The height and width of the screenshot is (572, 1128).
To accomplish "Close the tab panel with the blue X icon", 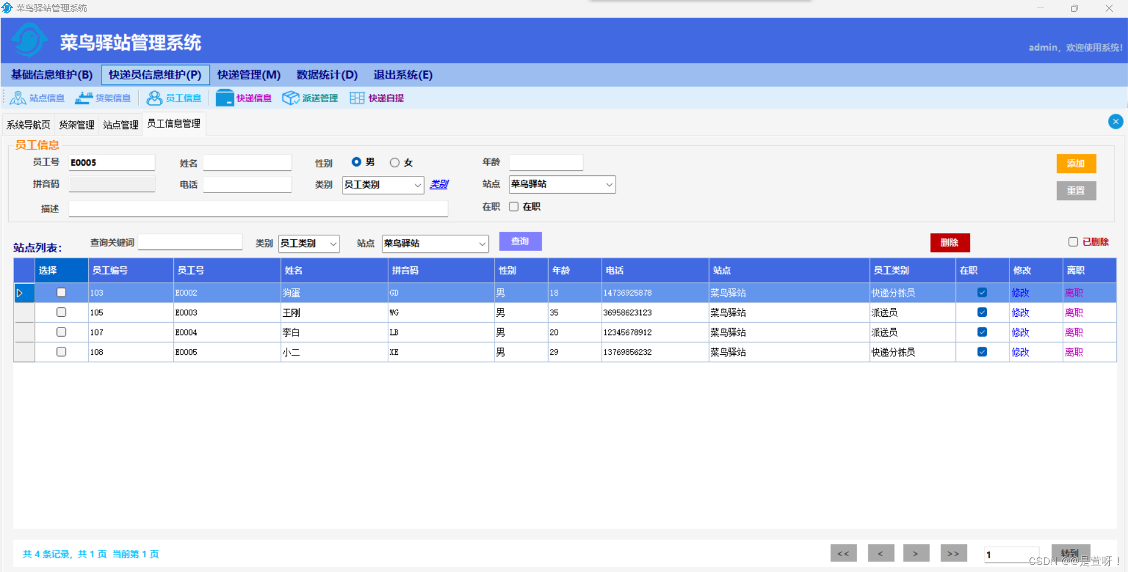I will 1115,121.
